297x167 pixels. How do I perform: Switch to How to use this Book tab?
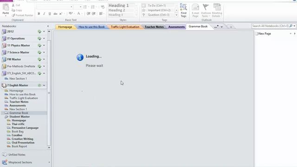click(x=91, y=27)
